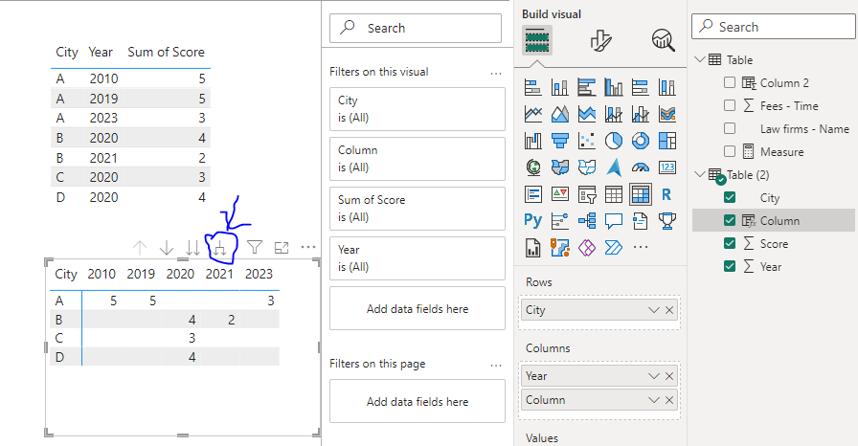Remove City from Rows well

pyautogui.click(x=669, y=310)
